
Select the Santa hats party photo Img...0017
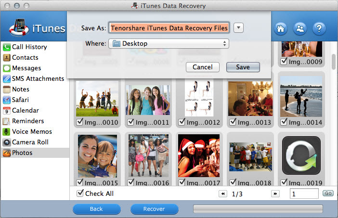pos(199,156)
